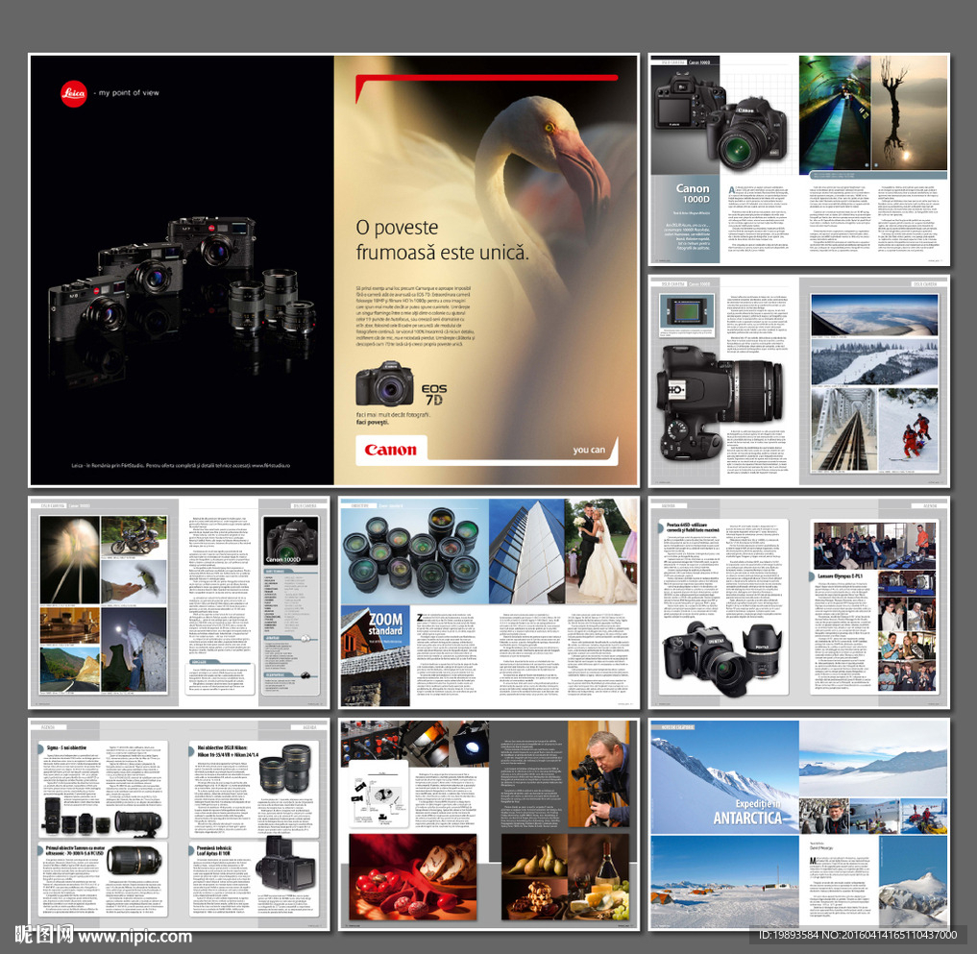977x954 pixels.
Task: Click the mountain road landscape photo
Action: click(70, 669)
